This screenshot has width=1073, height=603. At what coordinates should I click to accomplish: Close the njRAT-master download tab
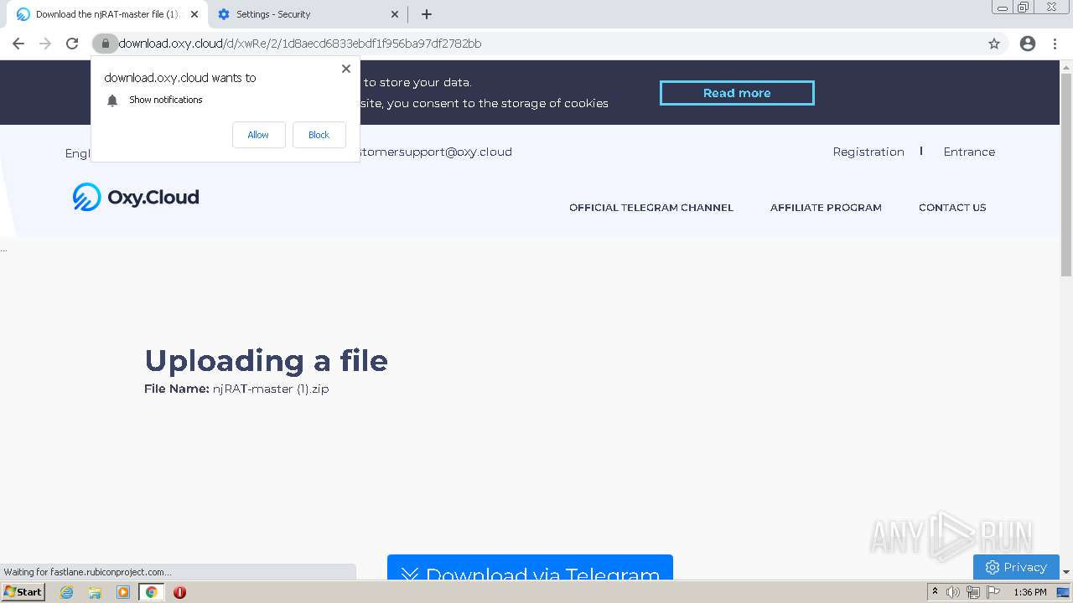[194, 14]
